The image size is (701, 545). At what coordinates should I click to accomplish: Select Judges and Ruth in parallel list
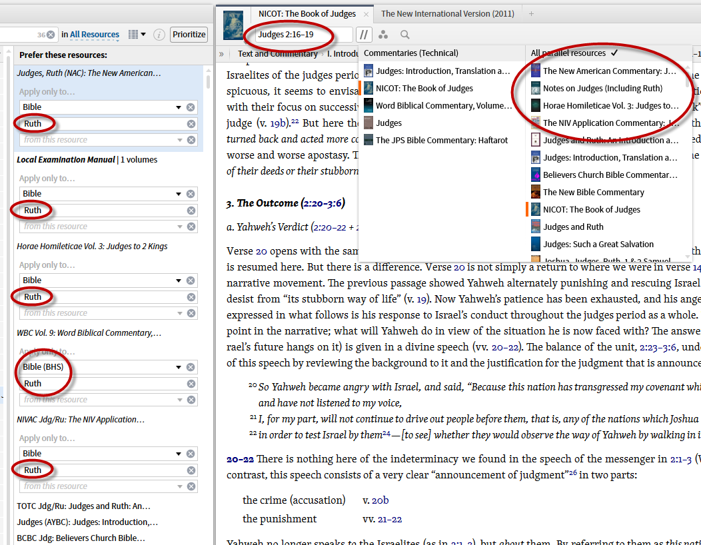(567, 227)
